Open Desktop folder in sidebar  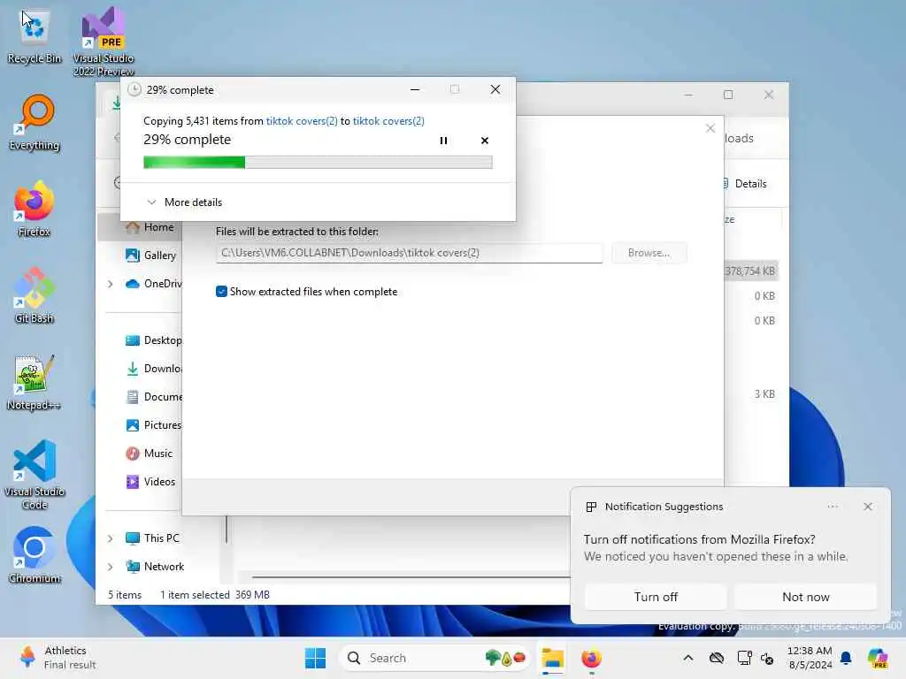click(x=153, y=340)
